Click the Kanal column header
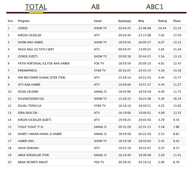 click(98, 21)
